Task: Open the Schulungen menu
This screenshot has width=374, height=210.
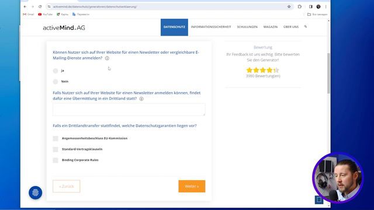Action: 247,27
